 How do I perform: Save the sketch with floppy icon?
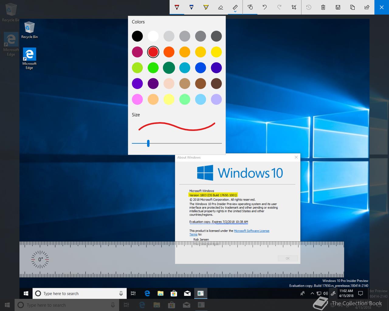coord(338,7)
